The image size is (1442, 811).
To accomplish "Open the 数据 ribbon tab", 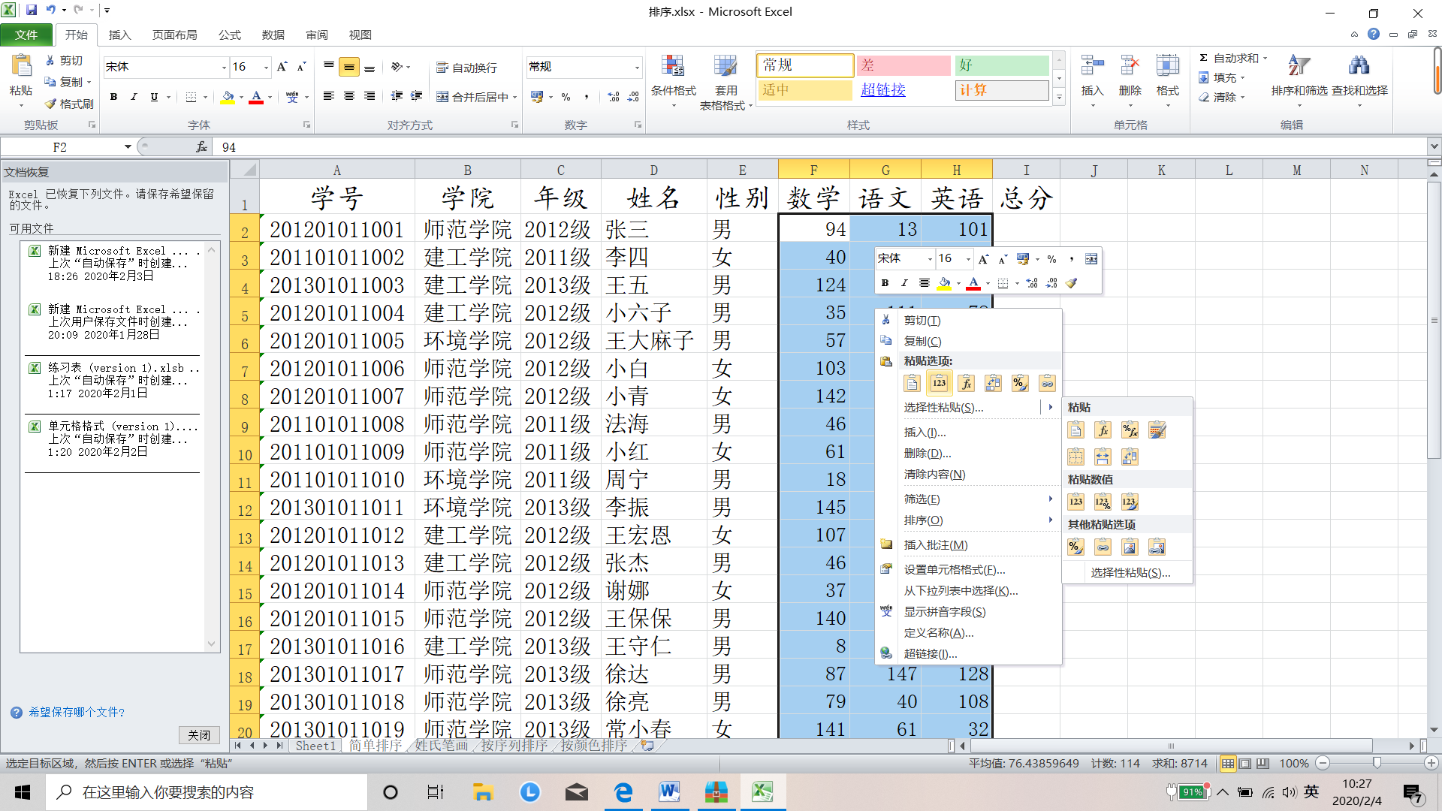I will point(273,35).
